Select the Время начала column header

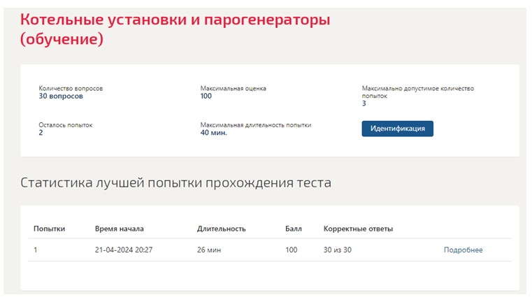tap(120, 229)
